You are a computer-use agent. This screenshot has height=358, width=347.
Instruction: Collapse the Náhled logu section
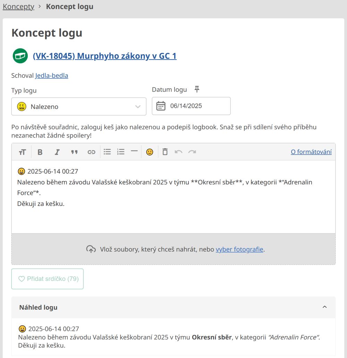pos(324,307)
